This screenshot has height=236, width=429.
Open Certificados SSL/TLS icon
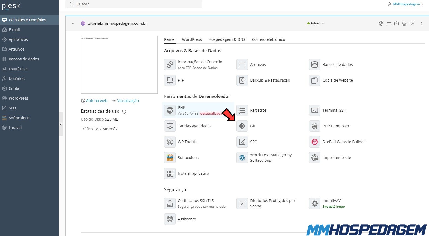170,203
